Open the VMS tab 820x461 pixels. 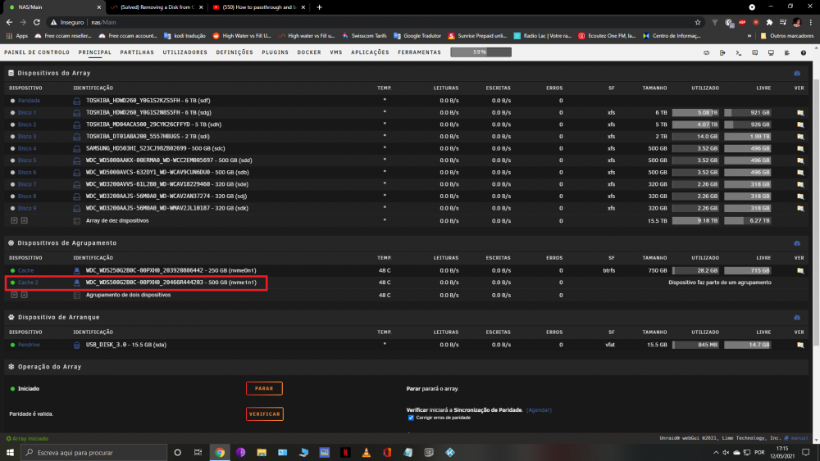point(336,52)
